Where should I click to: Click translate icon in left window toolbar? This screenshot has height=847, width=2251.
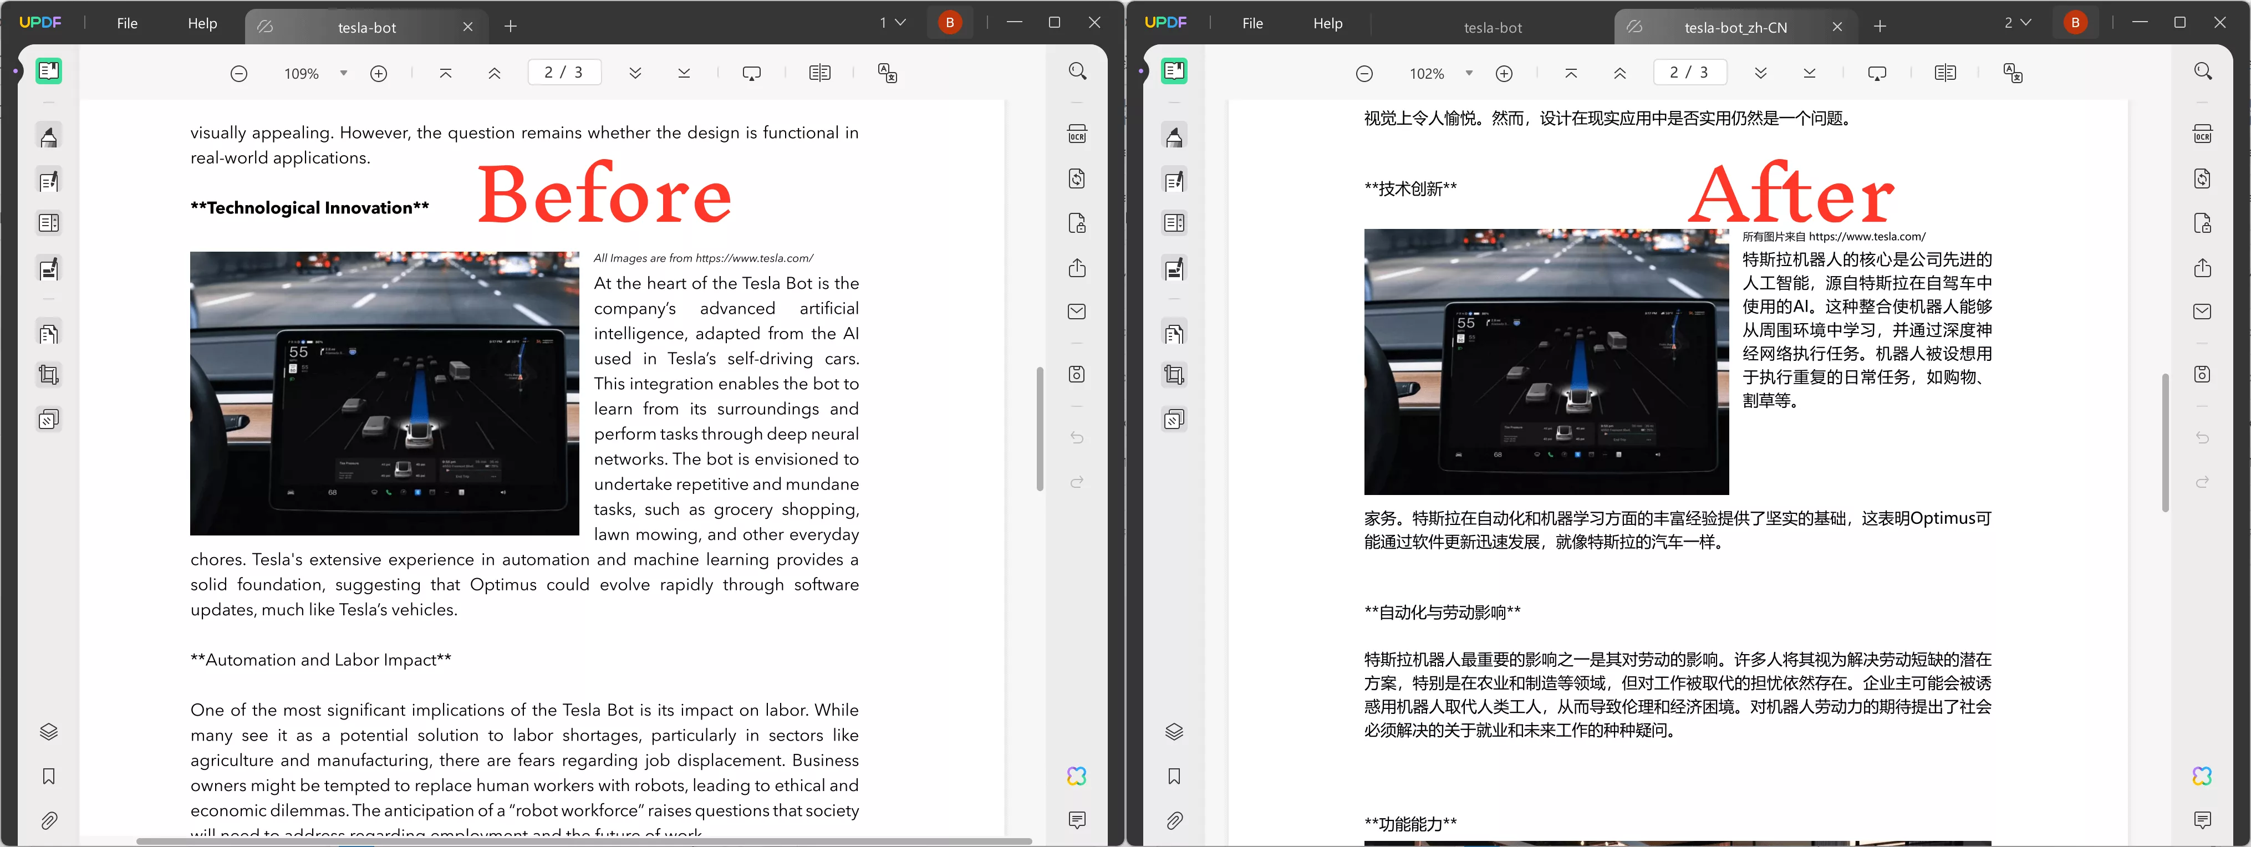[x=887, y=73]
